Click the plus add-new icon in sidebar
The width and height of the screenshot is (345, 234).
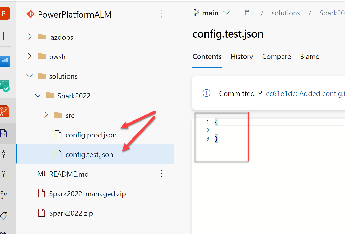(4, 36)
